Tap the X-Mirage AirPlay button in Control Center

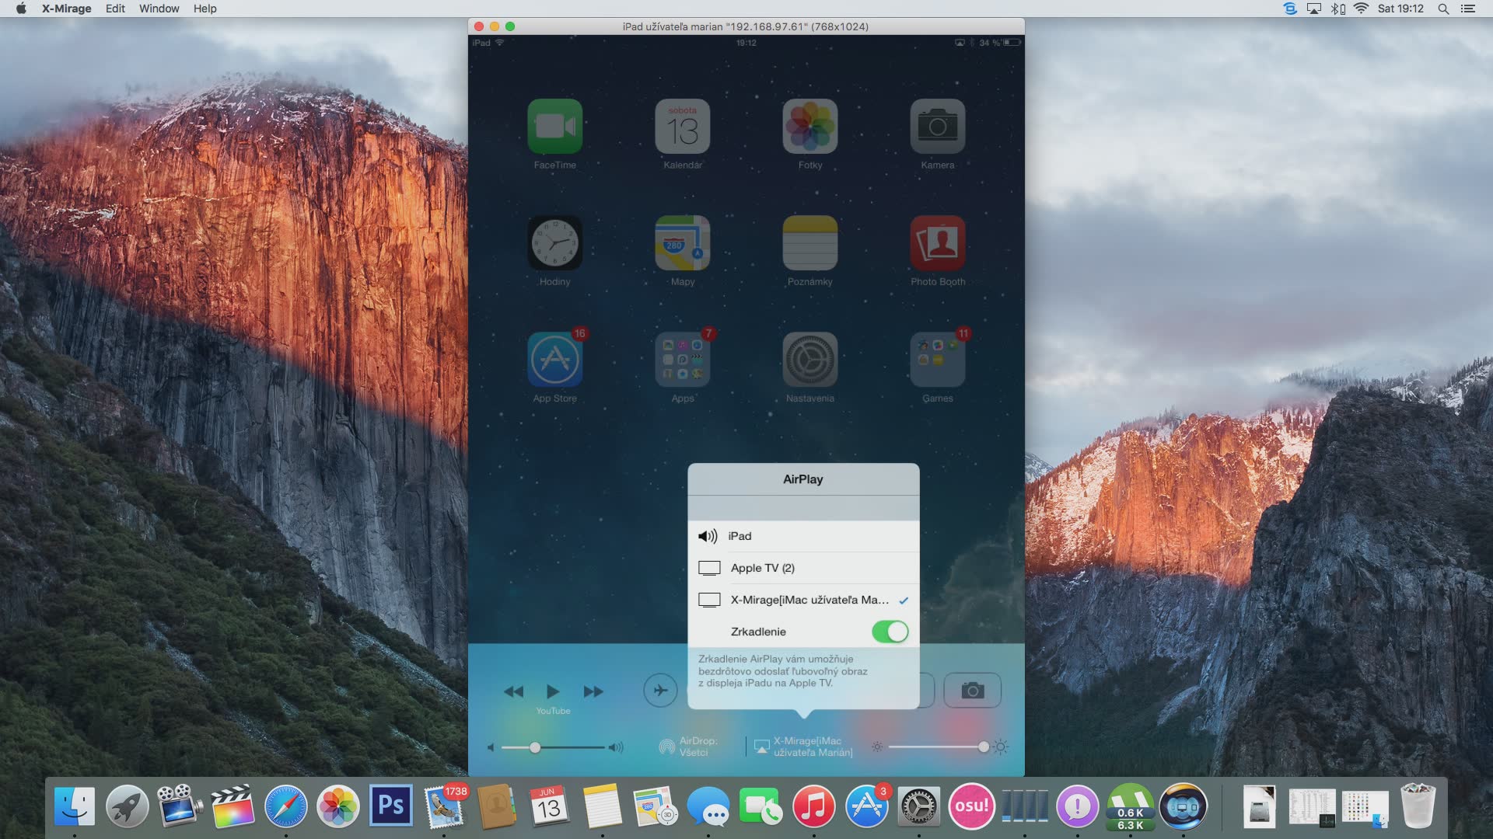[804, 747]
